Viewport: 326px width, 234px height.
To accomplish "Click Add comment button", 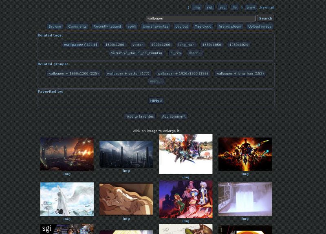I will 174,116.
